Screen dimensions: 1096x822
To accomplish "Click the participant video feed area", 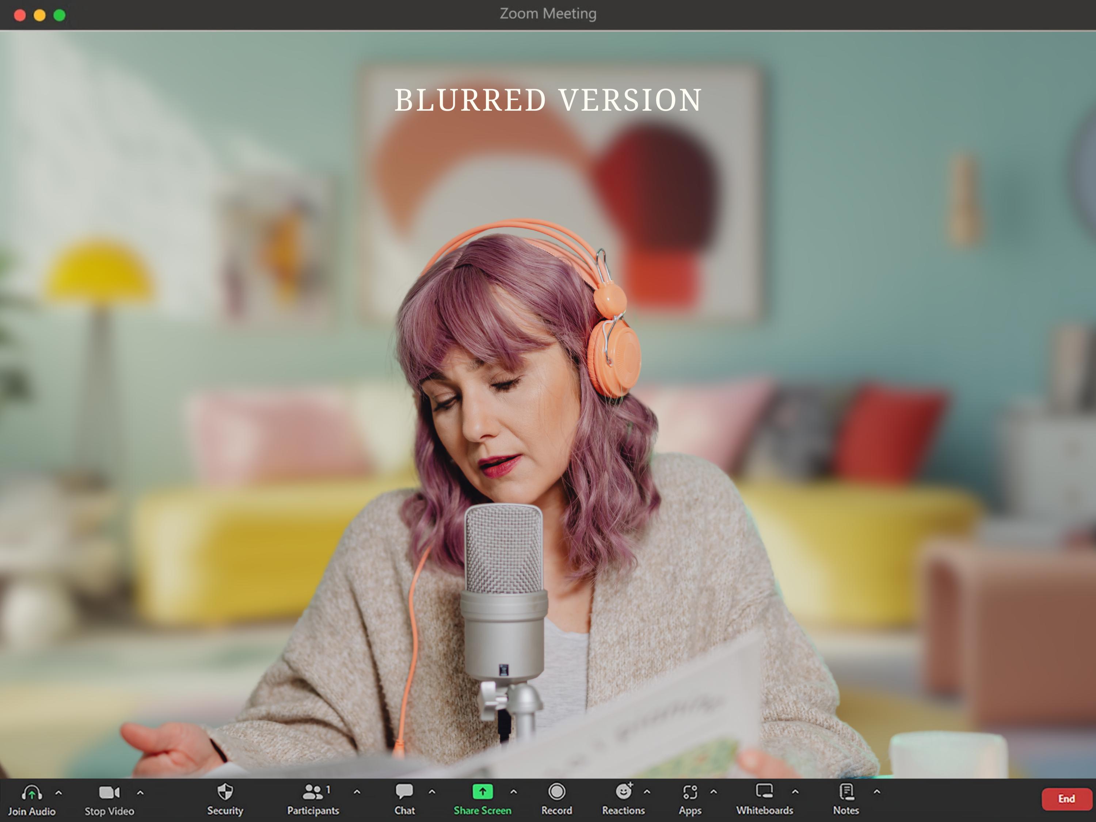I will pyautogui.click(x=548, y=404).
